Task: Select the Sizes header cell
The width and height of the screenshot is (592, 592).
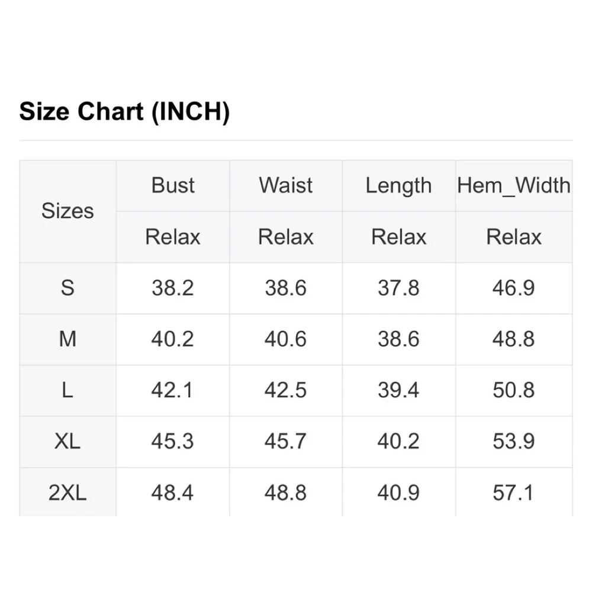Action: click(67, 211)
